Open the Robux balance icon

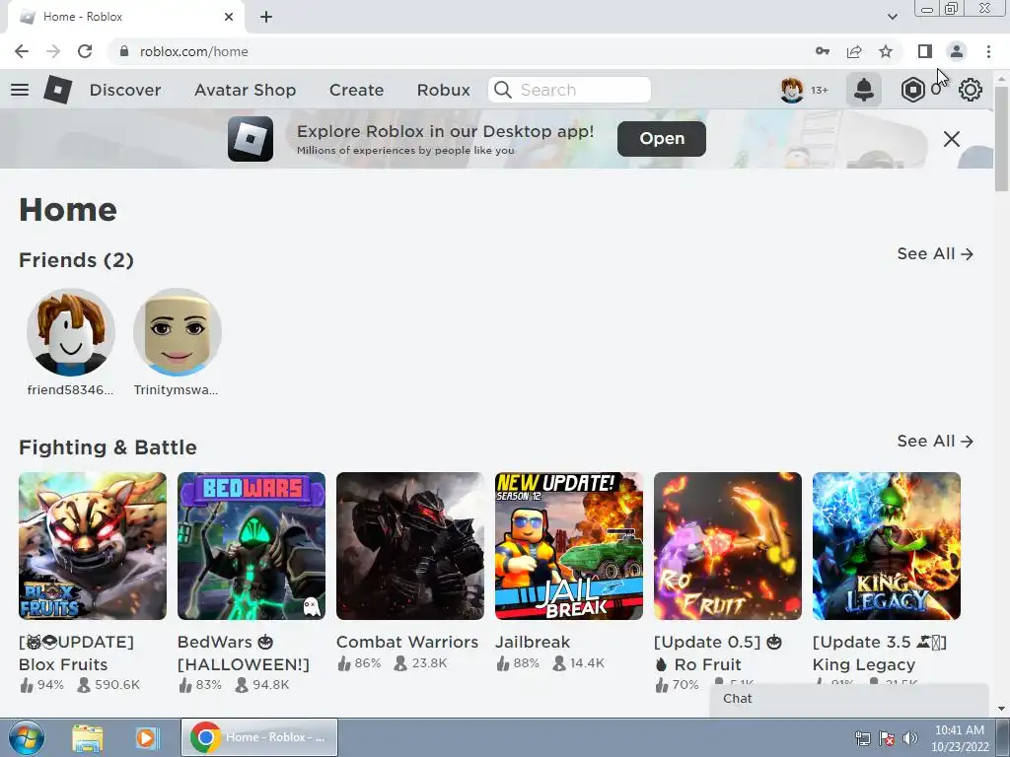tap(912, 90)
